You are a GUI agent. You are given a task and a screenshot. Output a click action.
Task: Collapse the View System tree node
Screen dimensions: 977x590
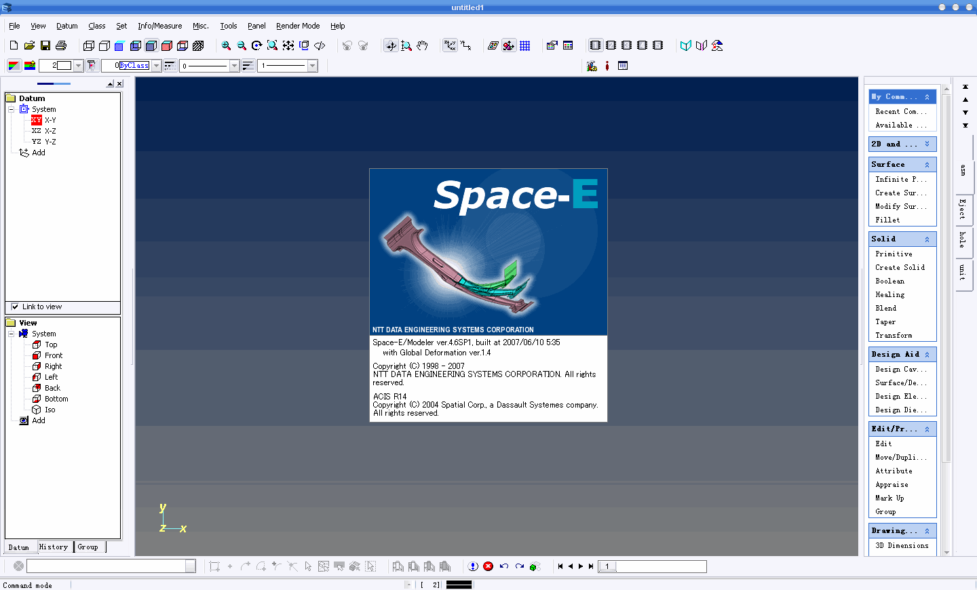11,334
